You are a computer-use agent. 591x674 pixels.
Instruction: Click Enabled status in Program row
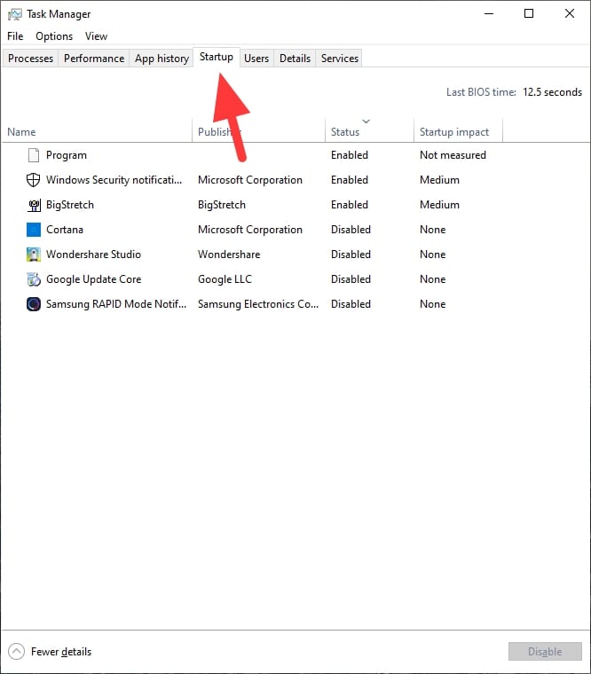(350, 155)
